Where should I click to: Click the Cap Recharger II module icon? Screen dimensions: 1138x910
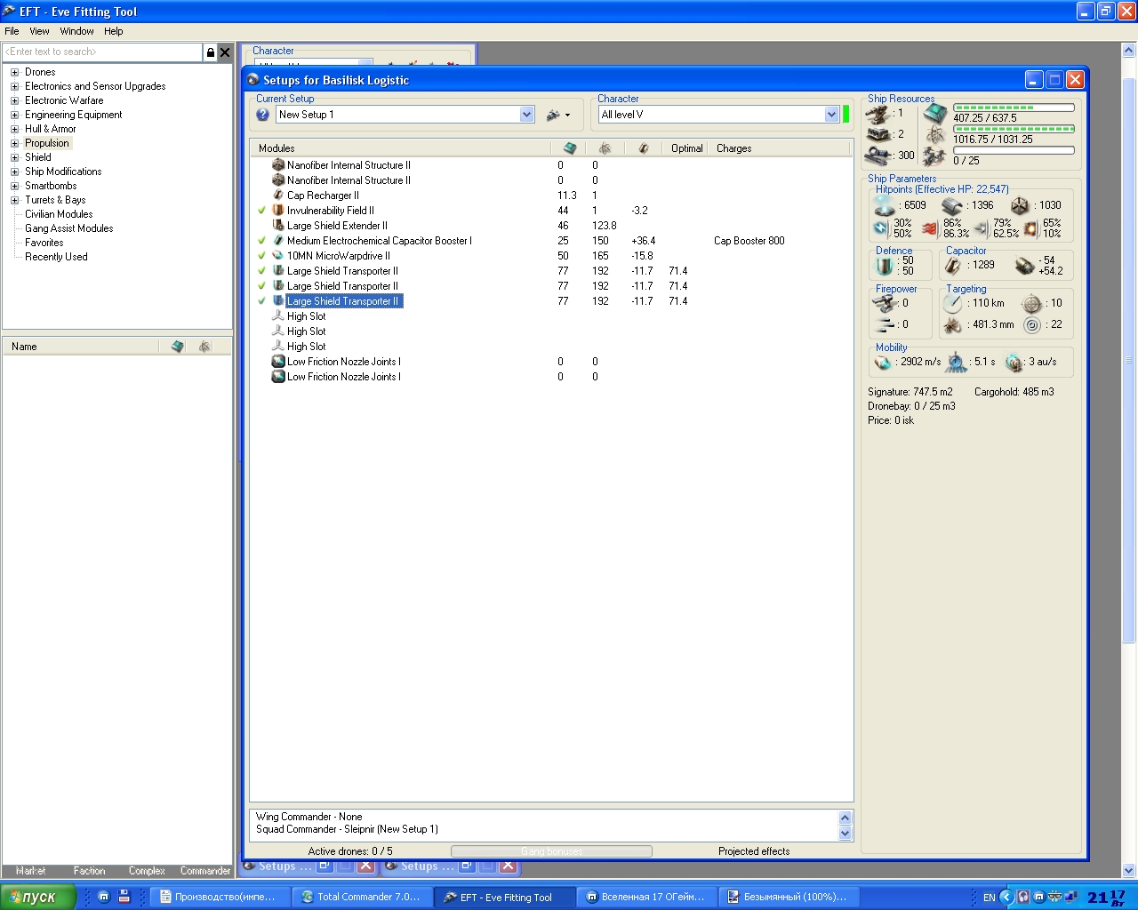click(x=278, y=196)
